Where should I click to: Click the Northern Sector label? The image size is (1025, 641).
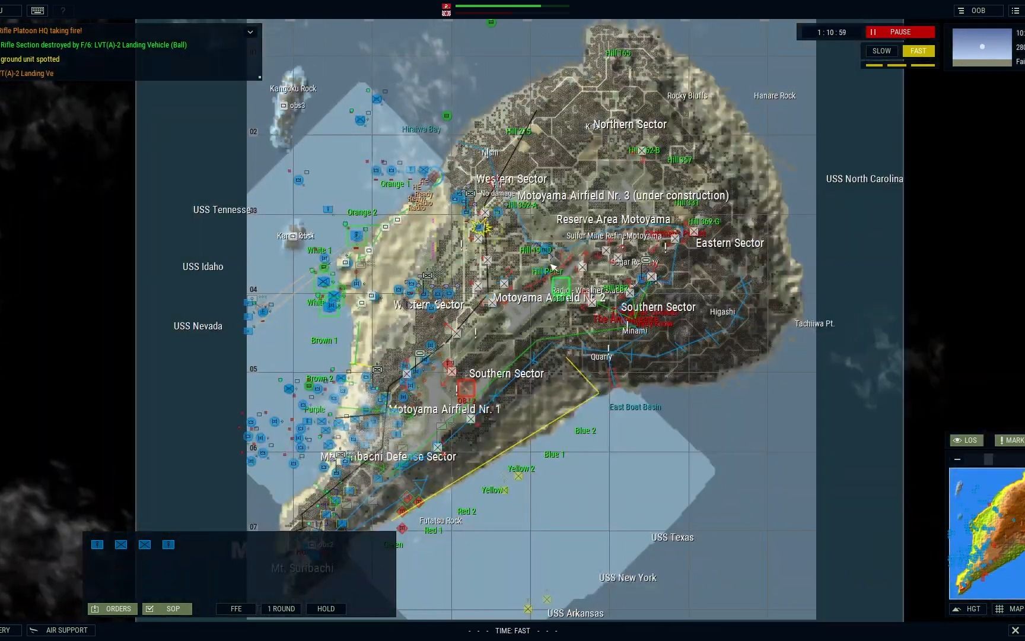pyautogui.click(x=630, y=124)
